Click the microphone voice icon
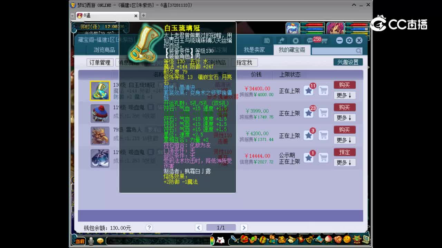The width and height of the screenshot is (442, 248). [x=91, y=241]
